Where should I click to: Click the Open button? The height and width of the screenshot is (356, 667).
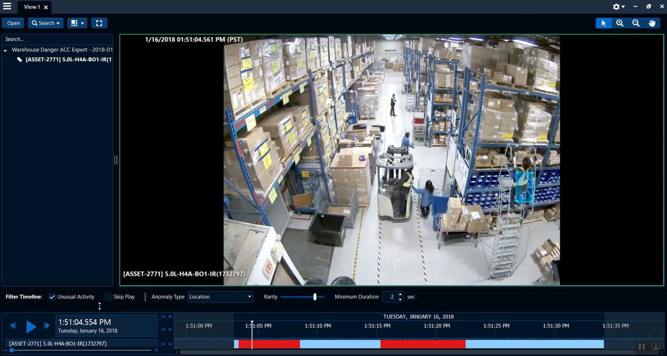pyautogui.click(x=13, y=23)
